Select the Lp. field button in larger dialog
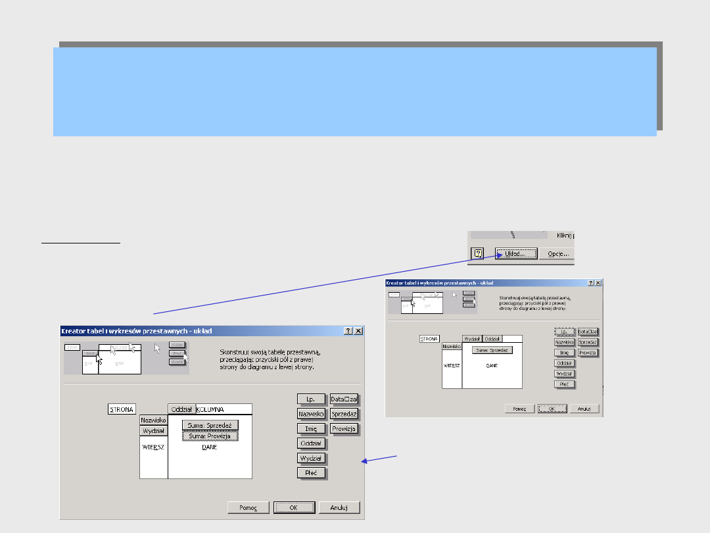Viewport: 710px width, 533px height. 311,399
